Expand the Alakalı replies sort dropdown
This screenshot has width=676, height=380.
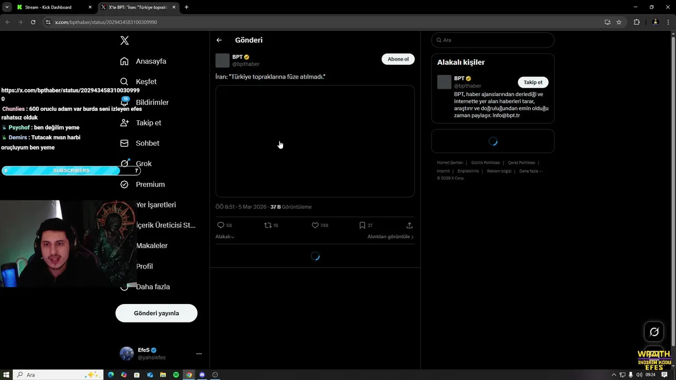click(x=225, y=237)
